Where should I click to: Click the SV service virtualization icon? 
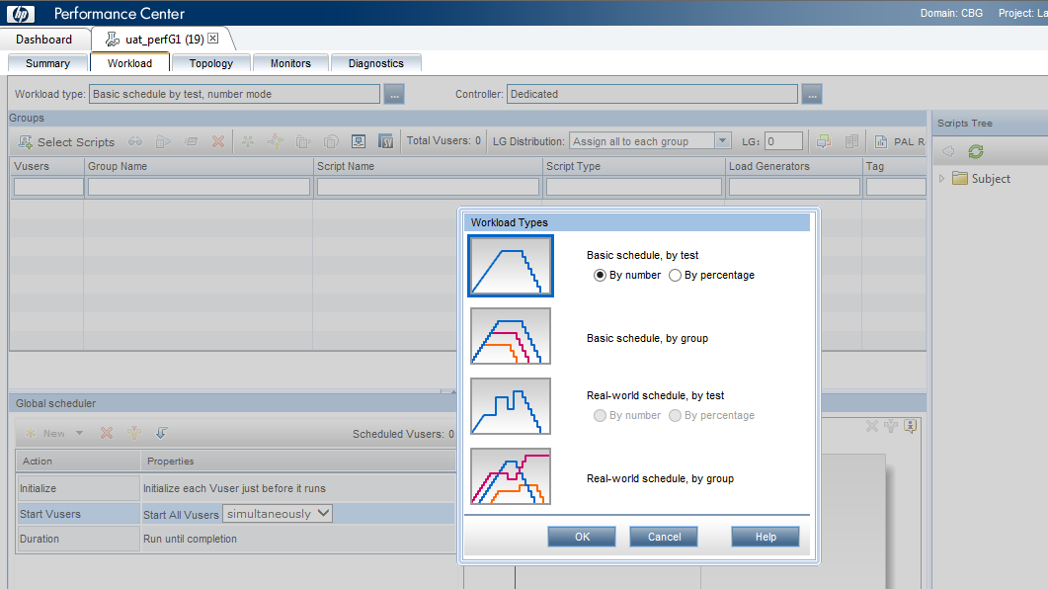click(385, 141)
